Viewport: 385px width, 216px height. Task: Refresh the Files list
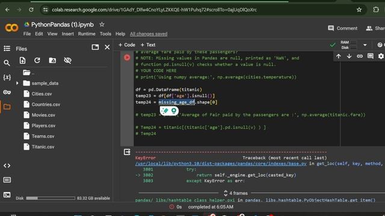(37, 60)
